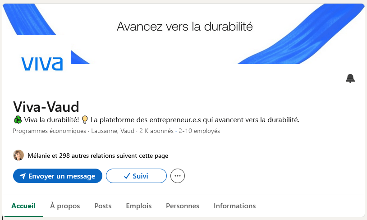View the Informations tab
367x220 pixels.
pyautogui.click(x=234, y=206)
